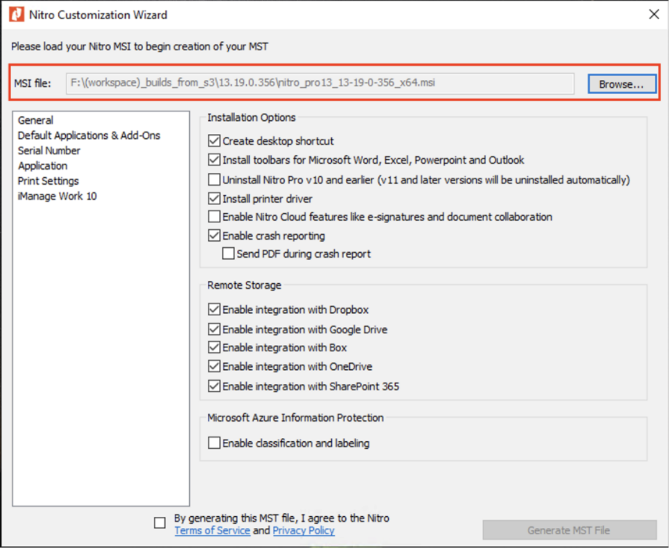Open Default Applications & Add-Ons settings
Image resolution: width=671 pixels, height=549 pixels.
pos(89,135)
